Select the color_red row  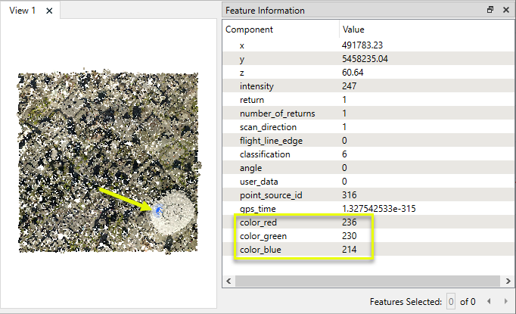point(368,222)
